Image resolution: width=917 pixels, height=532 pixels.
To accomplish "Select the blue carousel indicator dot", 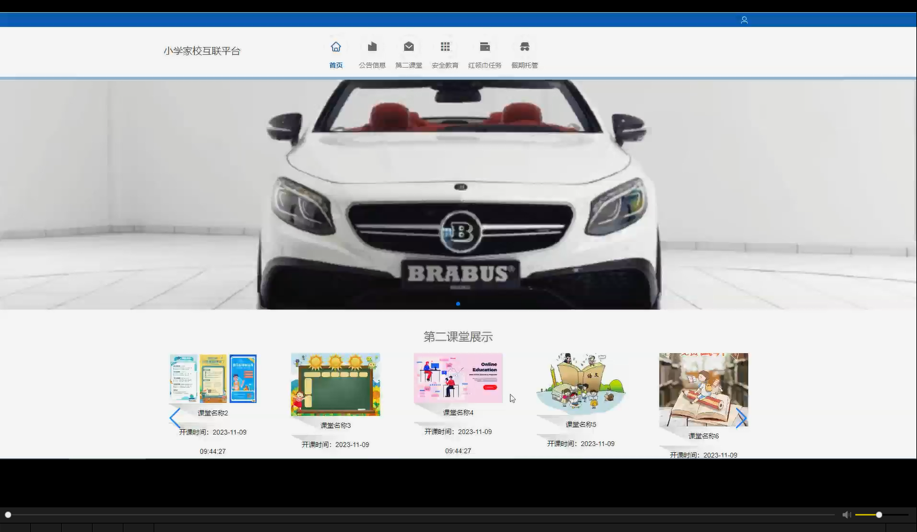I will [x=458, y=303].
